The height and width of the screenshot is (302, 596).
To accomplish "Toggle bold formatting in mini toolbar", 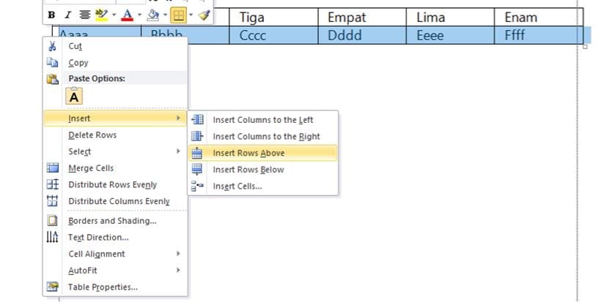I will 51,15.
